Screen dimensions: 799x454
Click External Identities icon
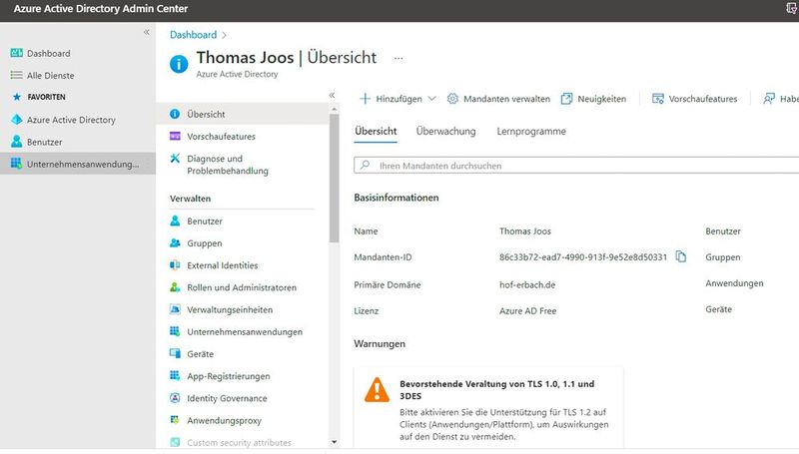point(175,265)
